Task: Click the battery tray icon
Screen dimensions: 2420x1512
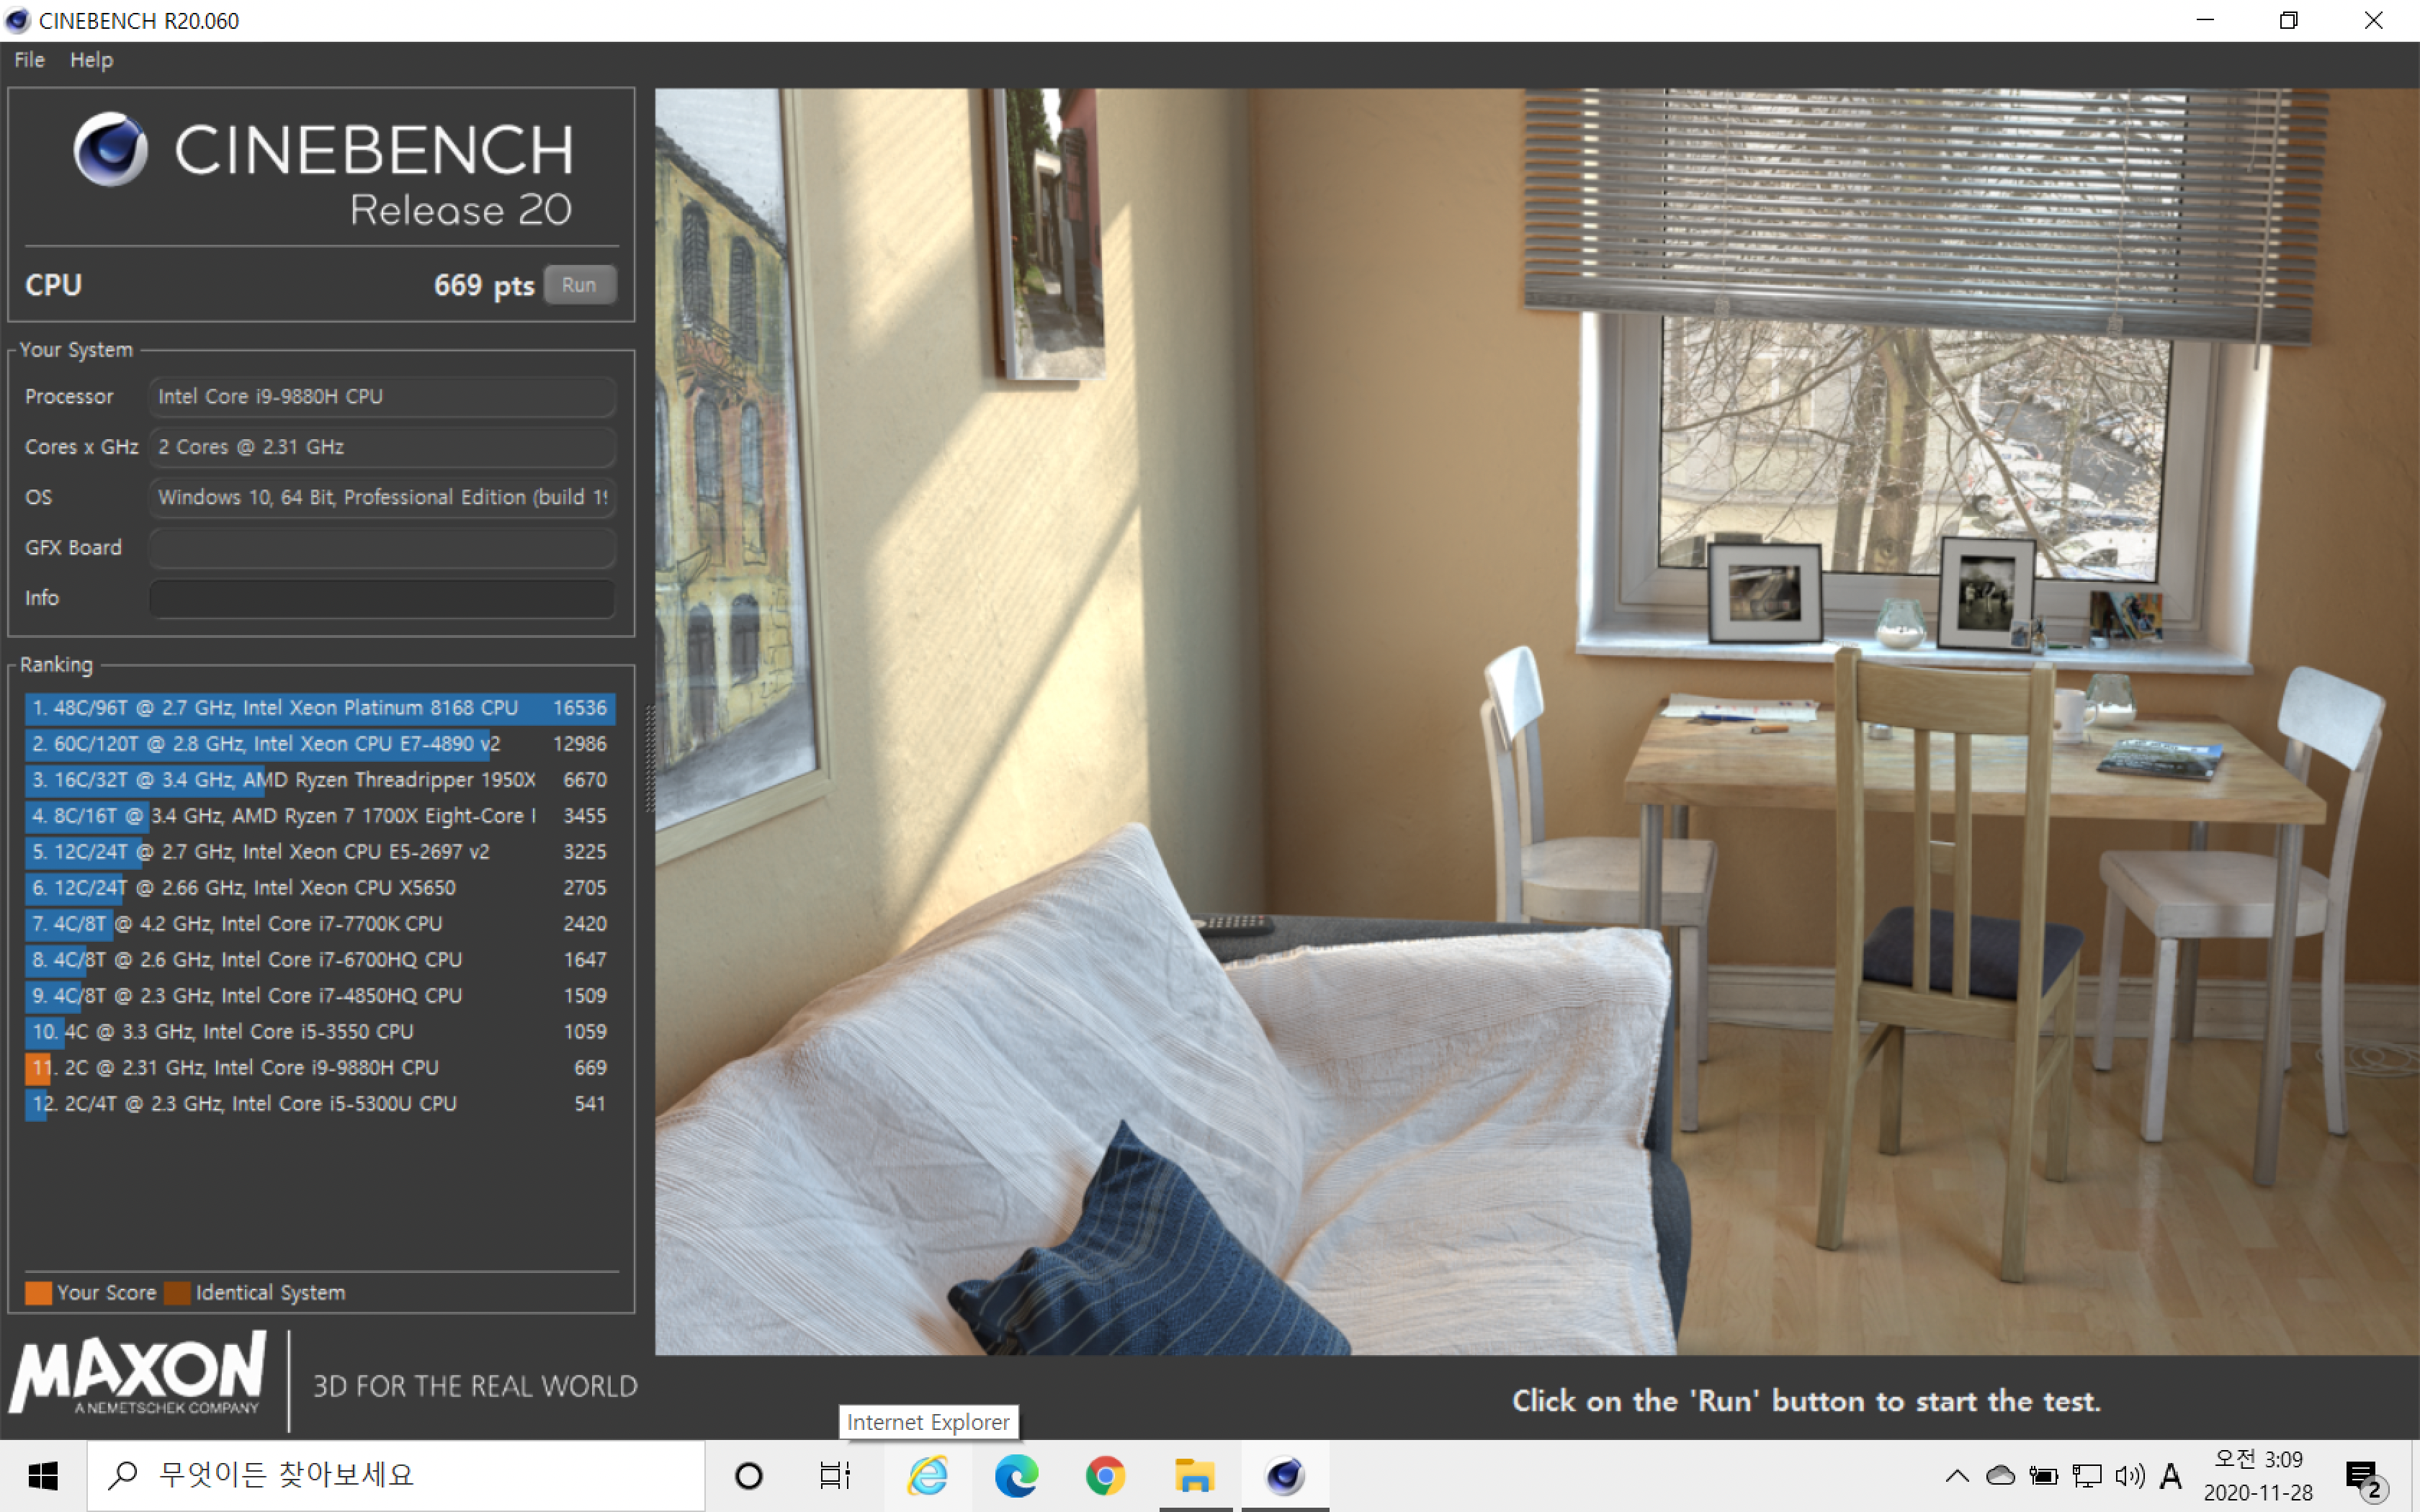Action: point(2043,1476)
